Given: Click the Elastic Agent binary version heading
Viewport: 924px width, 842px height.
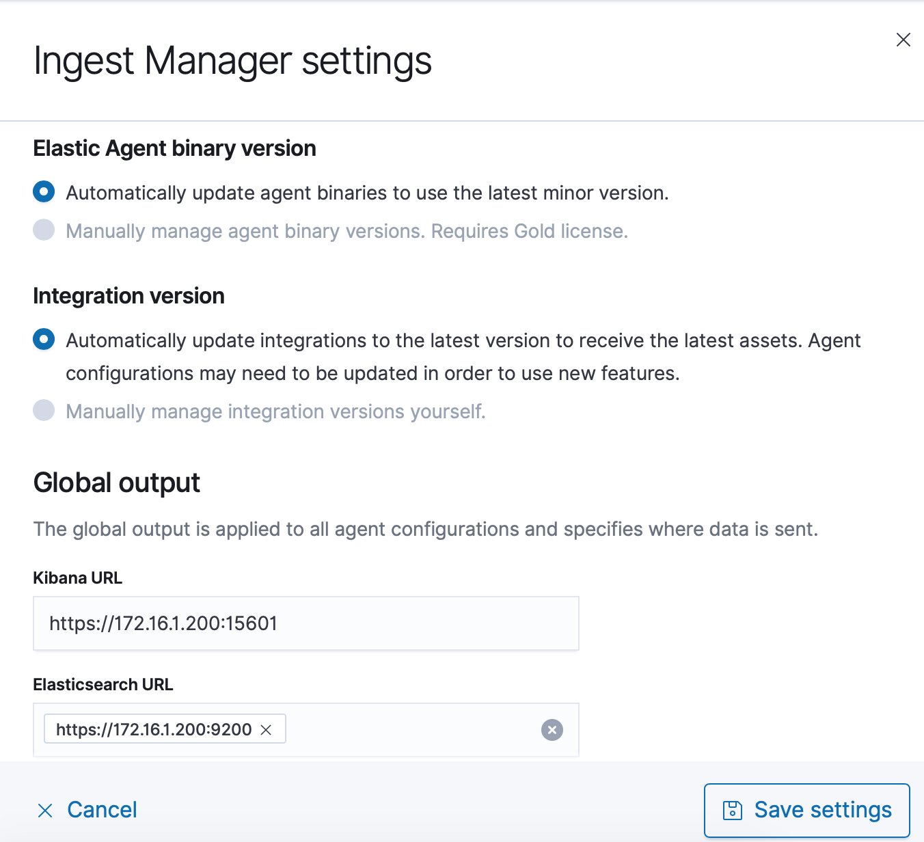Looking at the screenshot, I should pos(174,148).
